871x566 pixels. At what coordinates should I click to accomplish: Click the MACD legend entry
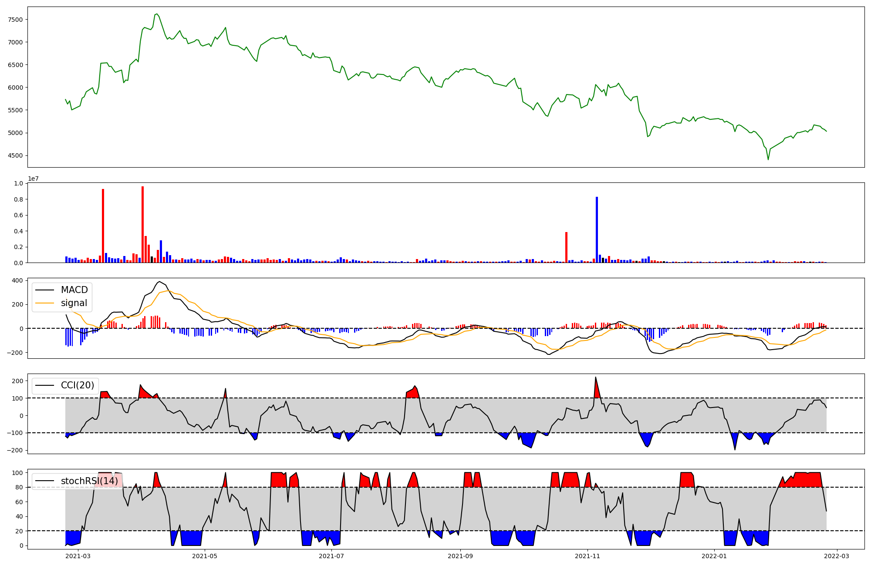coord(74,290)
